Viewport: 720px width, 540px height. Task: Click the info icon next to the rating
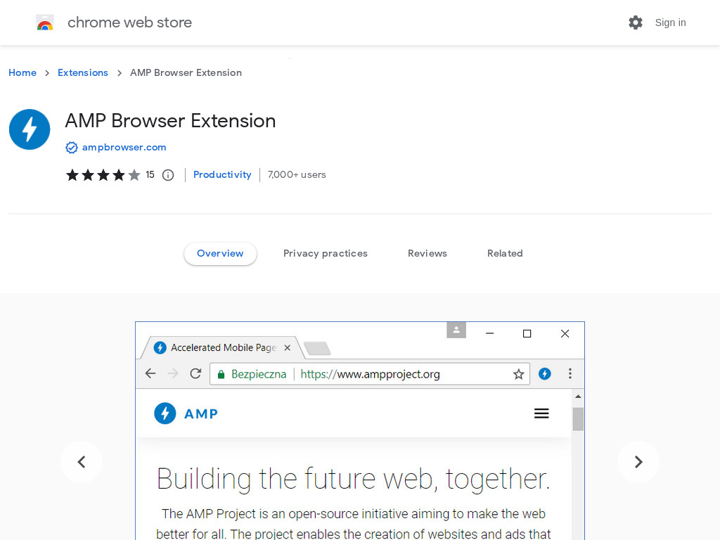(167, 174)
